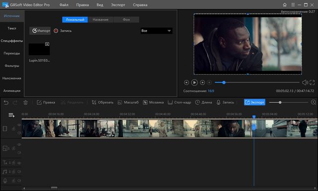Select the Обрезать crop tool
The width and height of the screenshot is (318, 191).
tap(102, 102)
